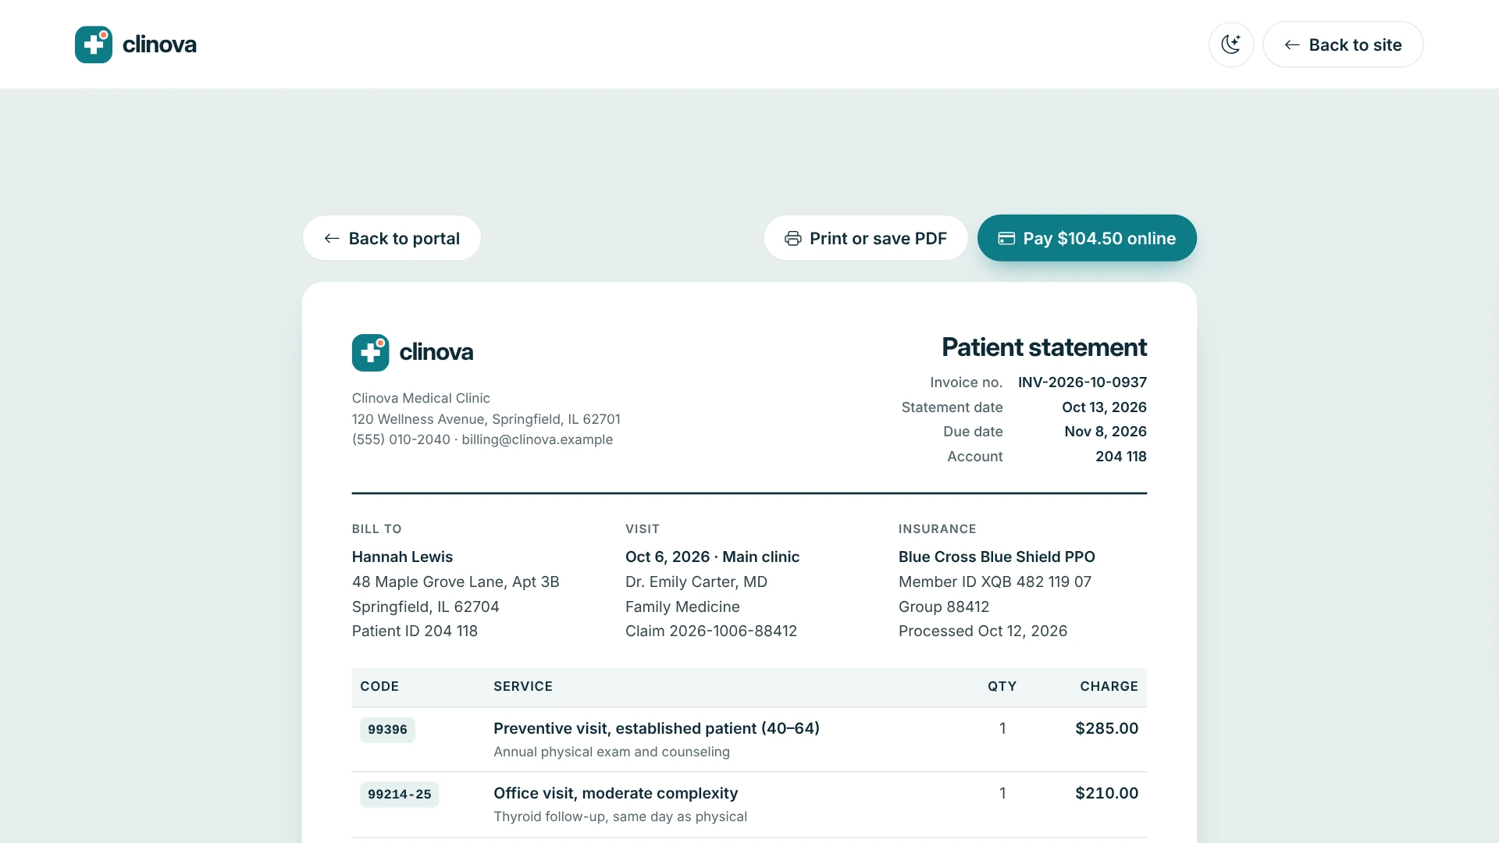Click Office visit, moderate complexity

pyautogui.click(x=616, y=793)
